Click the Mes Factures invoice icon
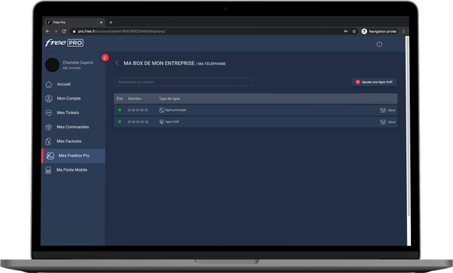453x273 pixels. [49, 142]
